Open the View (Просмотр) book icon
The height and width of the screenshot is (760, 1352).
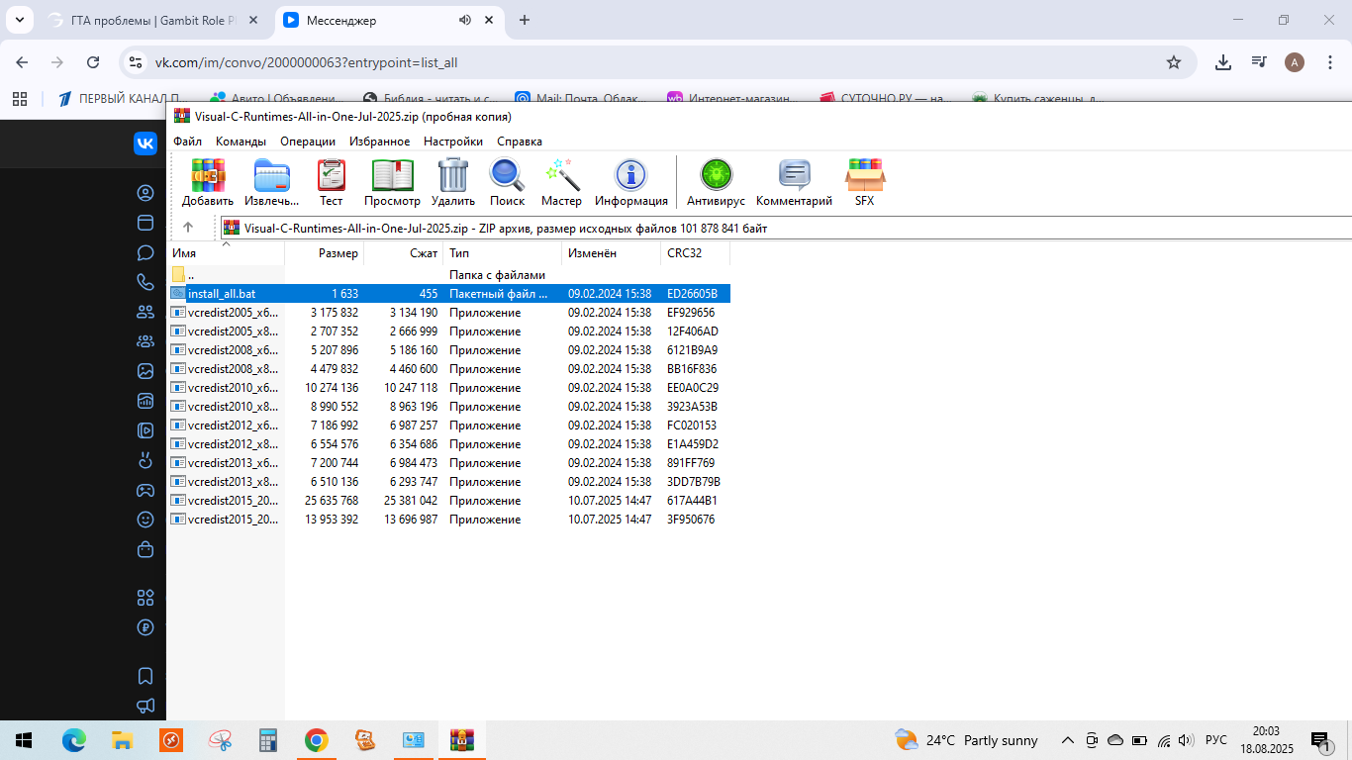click(392, 176)
